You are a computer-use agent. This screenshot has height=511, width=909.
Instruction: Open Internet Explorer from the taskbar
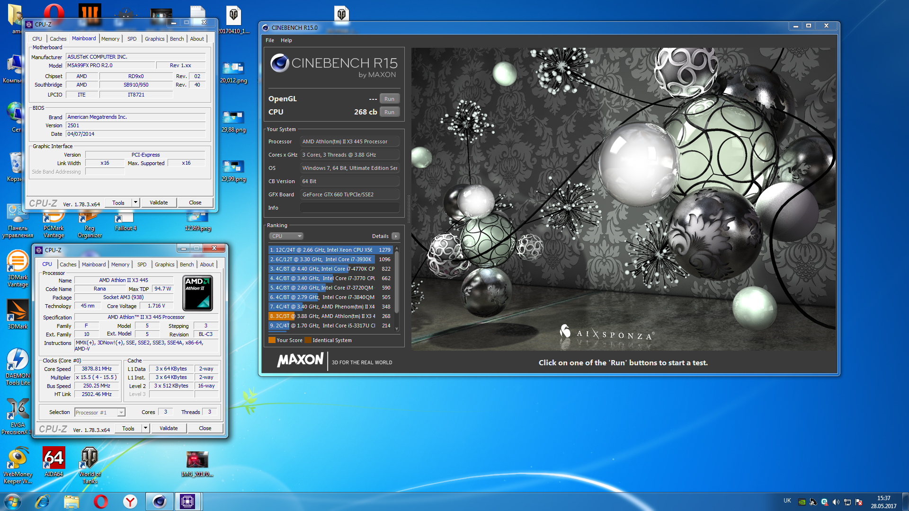pyautogui.click(x=42, y=502)
